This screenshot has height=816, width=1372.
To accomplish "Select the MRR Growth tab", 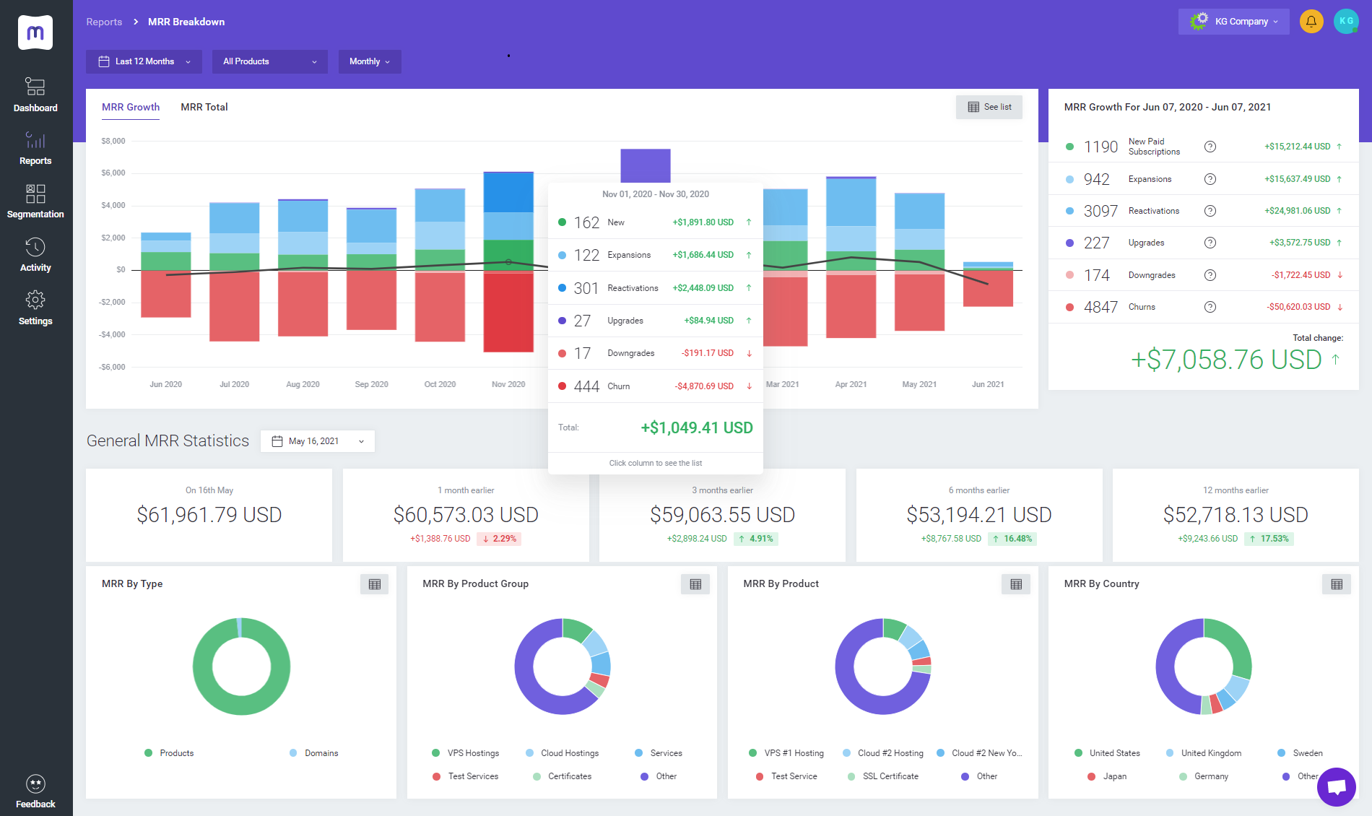I will 131,107.
